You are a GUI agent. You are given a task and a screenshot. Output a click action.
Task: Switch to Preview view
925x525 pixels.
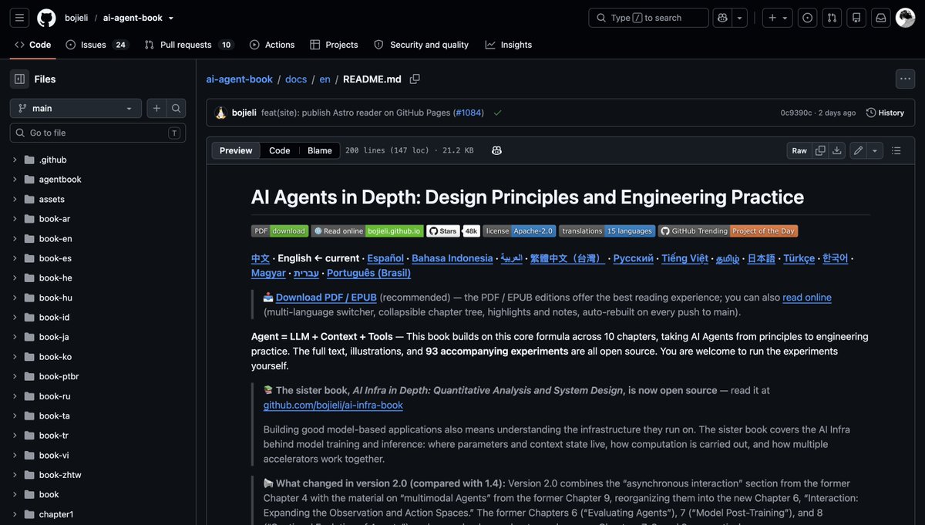[x=236, y=150]
